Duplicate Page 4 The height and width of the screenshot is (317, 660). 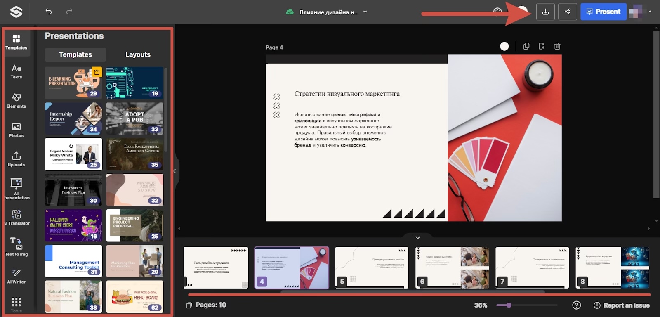pos(526,46)
